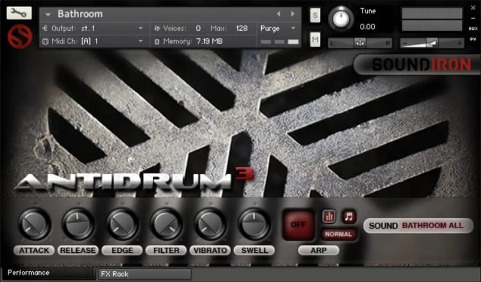
Task: Go to previous instrument preset arrow
Action: pyautogui.click(x=278, y=14)
